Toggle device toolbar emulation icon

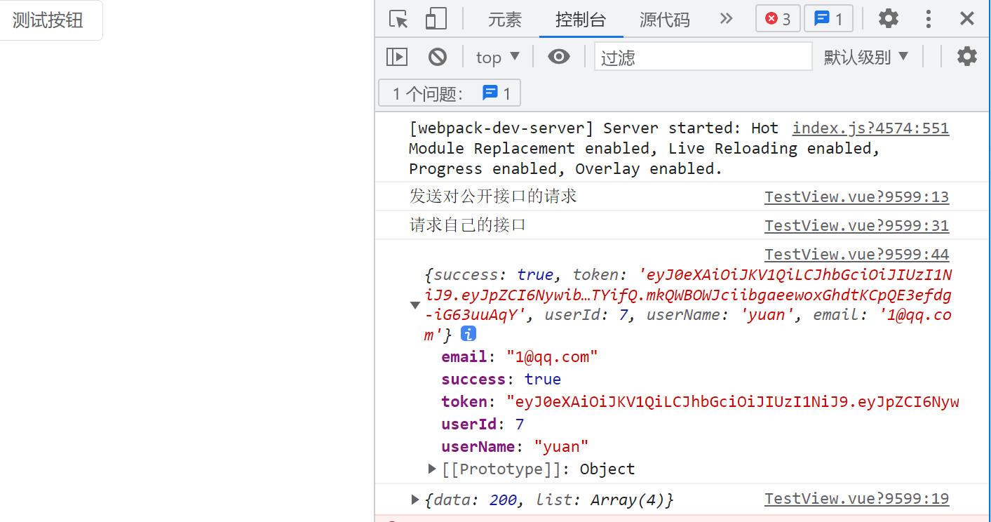click(436, 19)
